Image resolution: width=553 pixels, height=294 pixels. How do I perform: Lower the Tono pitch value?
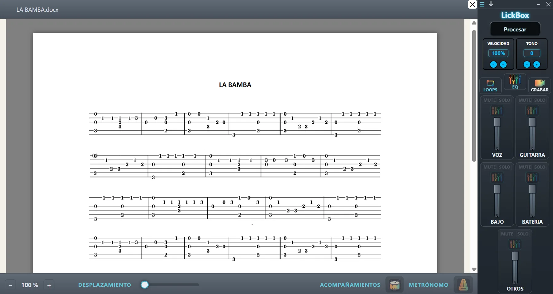coord(527,64)
